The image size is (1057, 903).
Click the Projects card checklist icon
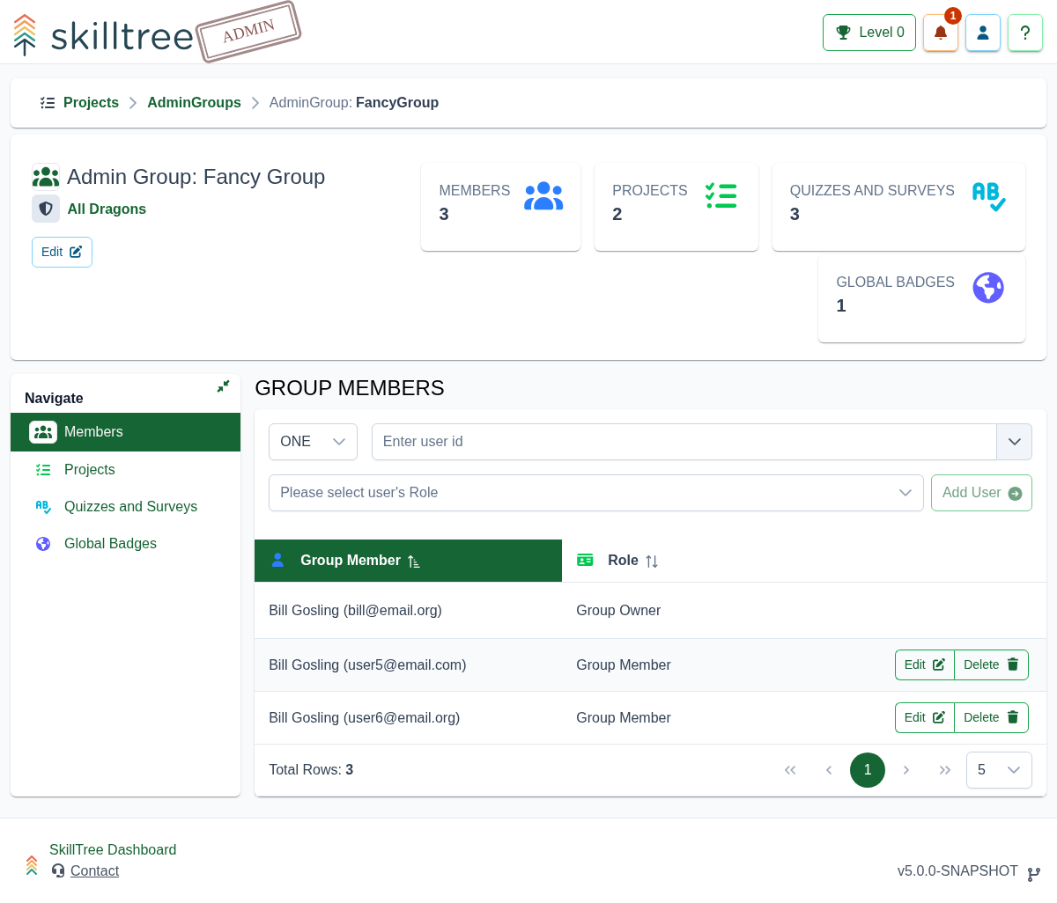[721, 195]
